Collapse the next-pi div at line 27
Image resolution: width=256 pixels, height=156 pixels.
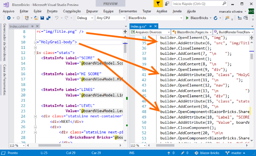point(35,132)
